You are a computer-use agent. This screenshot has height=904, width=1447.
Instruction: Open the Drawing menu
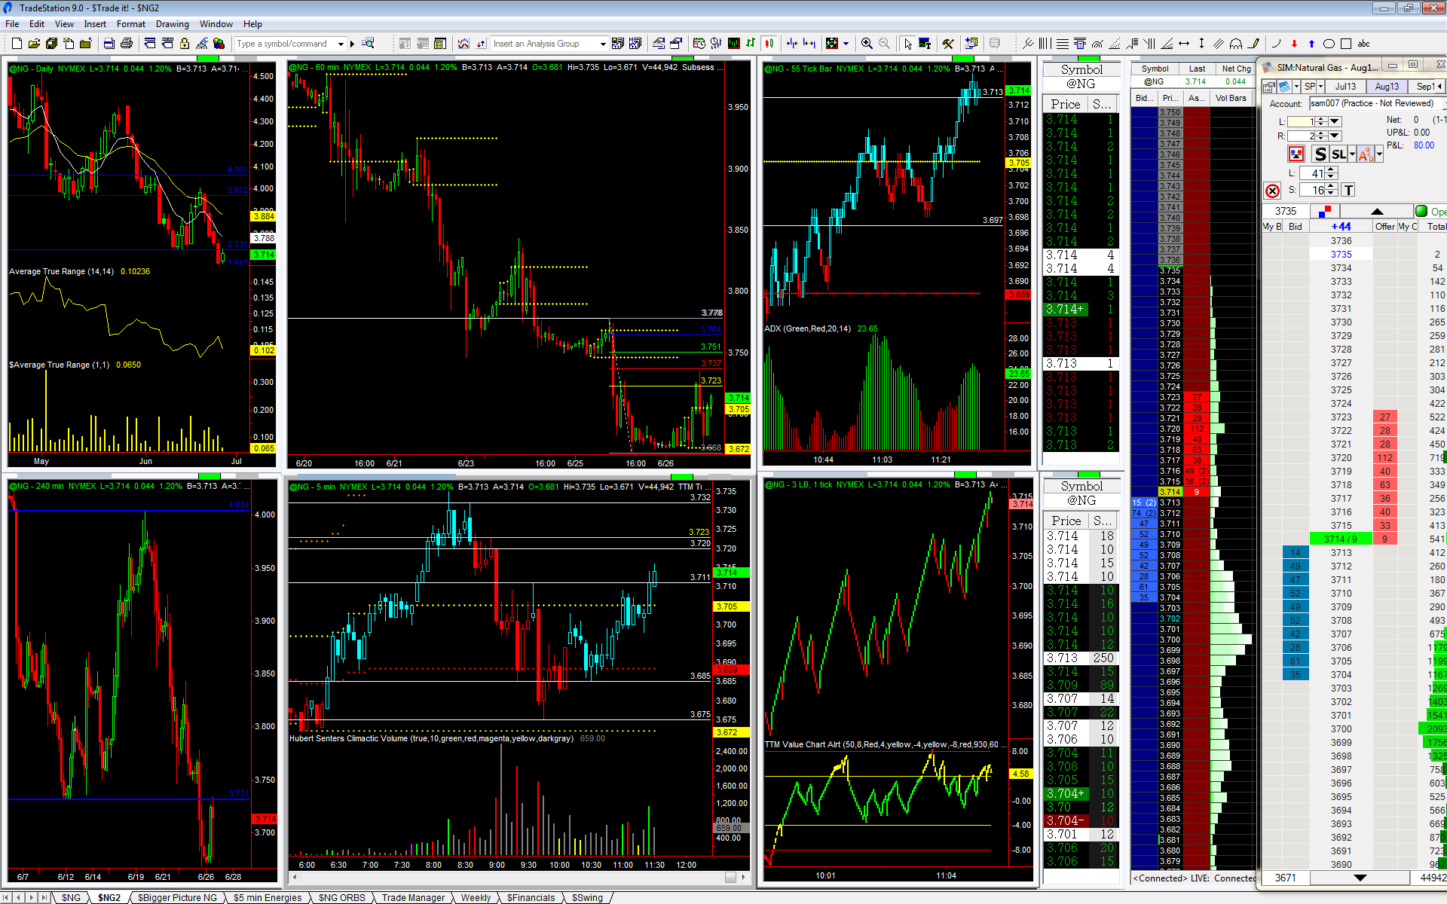click(173, 24)
